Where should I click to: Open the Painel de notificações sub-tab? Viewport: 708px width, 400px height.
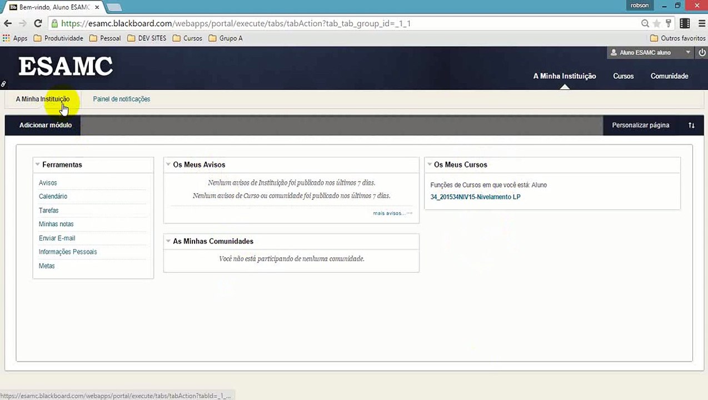tap(121, 99)
